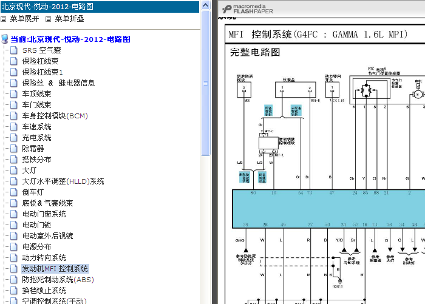Screen dimensions: 425x304
Task: Open 大灯水平调整(HLLD)系统 entry
Action: click(x=63, y=181)
